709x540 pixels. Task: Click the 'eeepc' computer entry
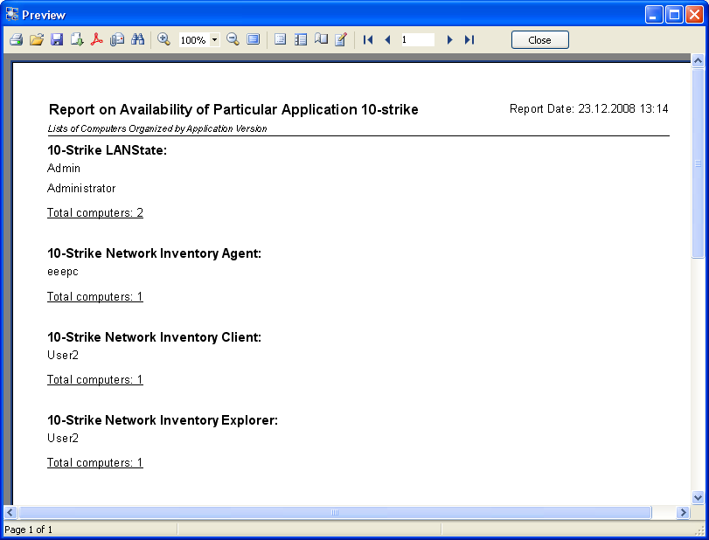(63, 272)
